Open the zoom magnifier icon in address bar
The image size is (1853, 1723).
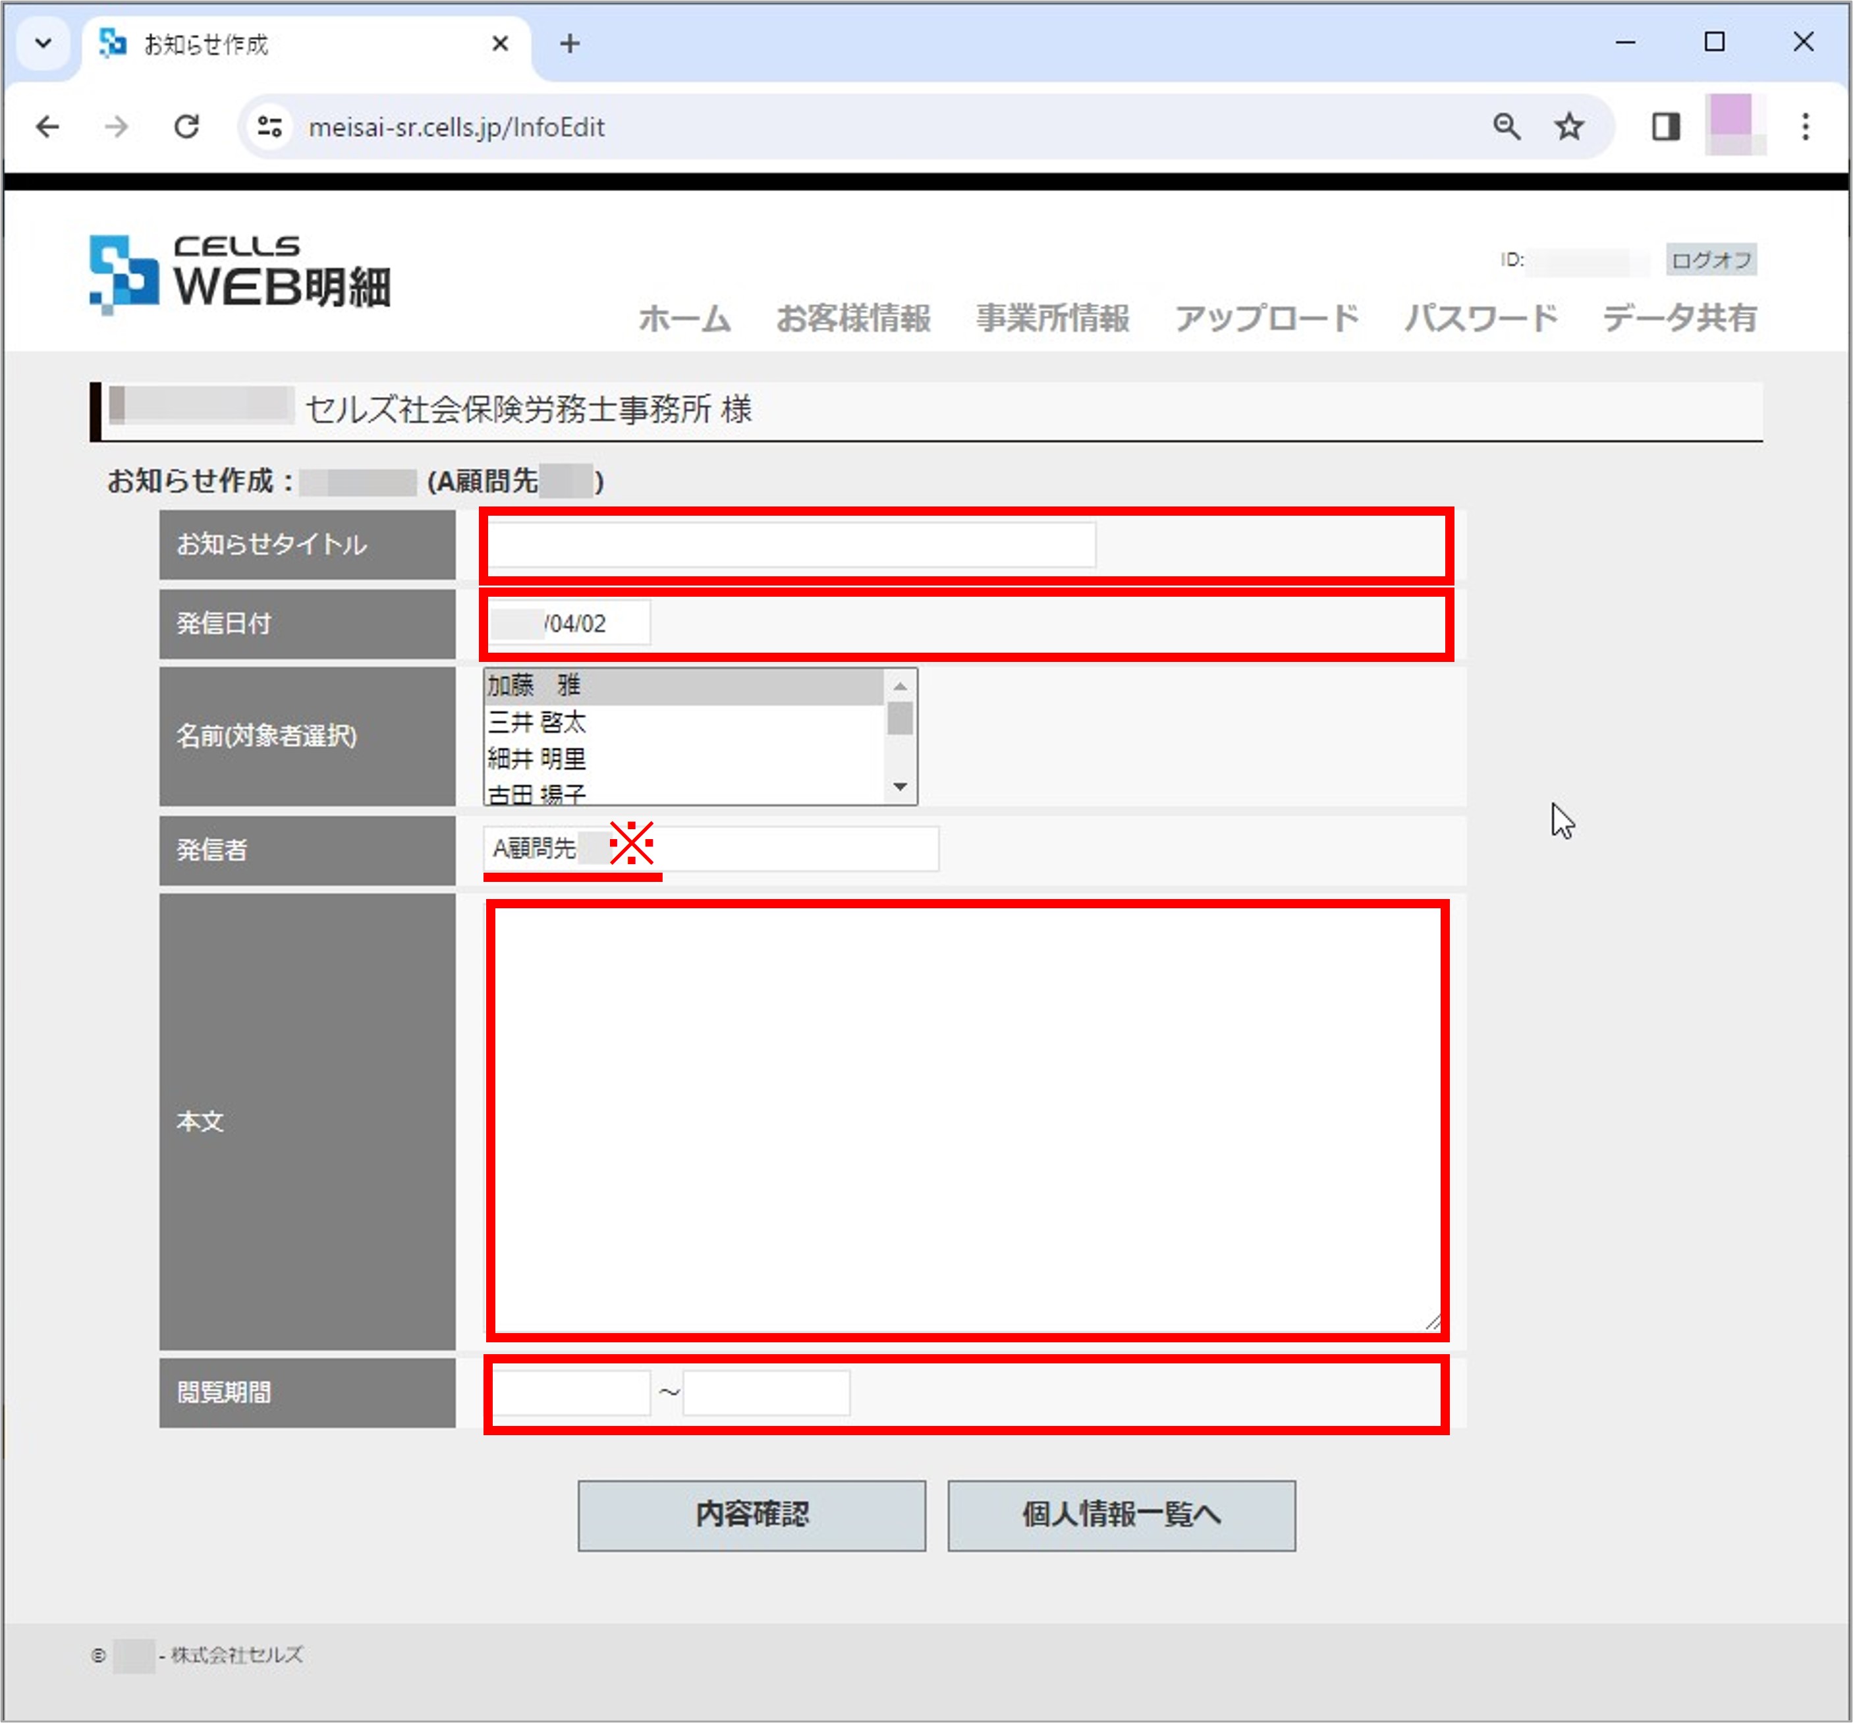[x=1507, y=126]
